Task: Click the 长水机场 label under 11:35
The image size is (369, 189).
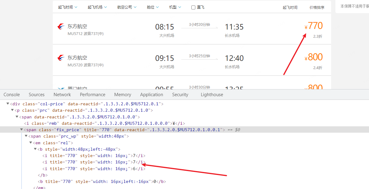Action: [232, 36]
